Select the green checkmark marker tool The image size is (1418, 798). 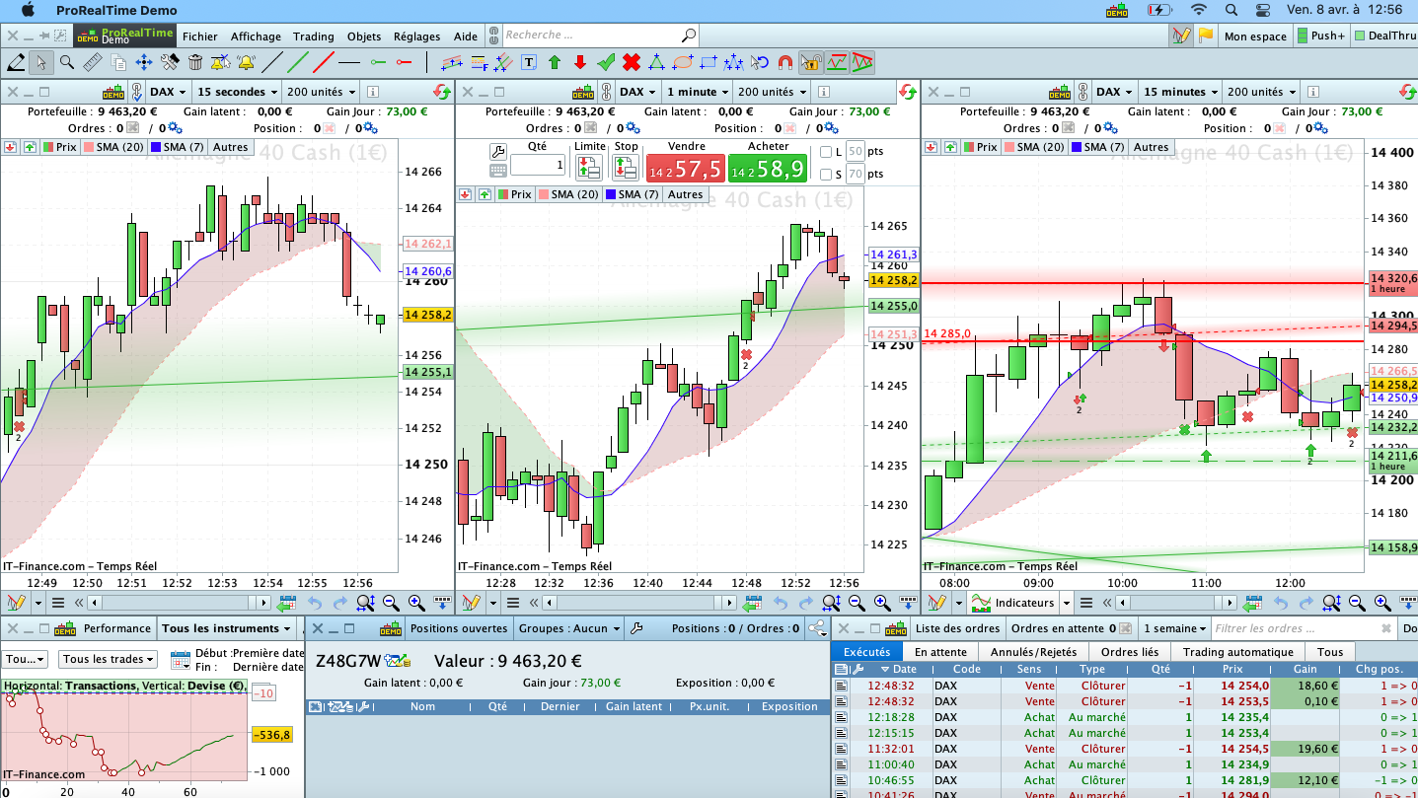click(x=606, y=62)
